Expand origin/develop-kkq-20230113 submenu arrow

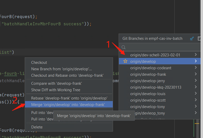point(196,87)
